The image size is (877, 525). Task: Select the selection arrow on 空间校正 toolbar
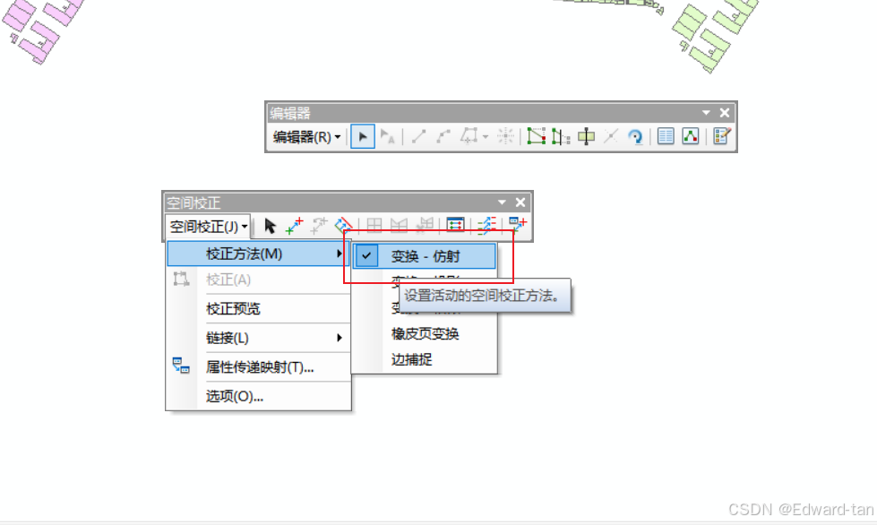pos(271,226)
